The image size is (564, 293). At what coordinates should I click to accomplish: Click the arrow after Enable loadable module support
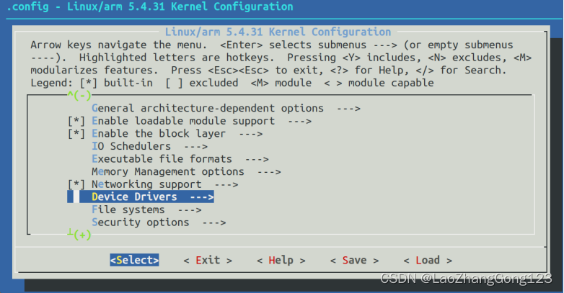tap(299, 122)
